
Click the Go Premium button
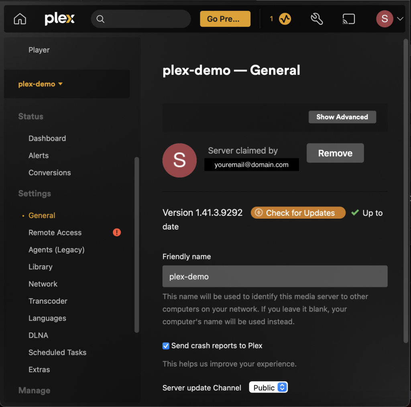click(x=225, y=19)
